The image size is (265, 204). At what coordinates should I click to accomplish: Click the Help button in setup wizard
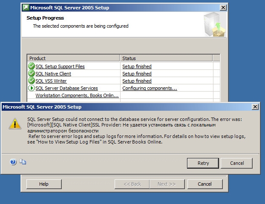pos(44,184)
